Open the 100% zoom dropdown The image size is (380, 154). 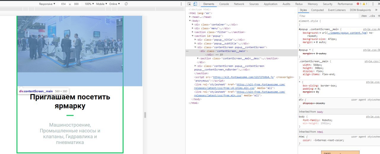click(89, 4)
